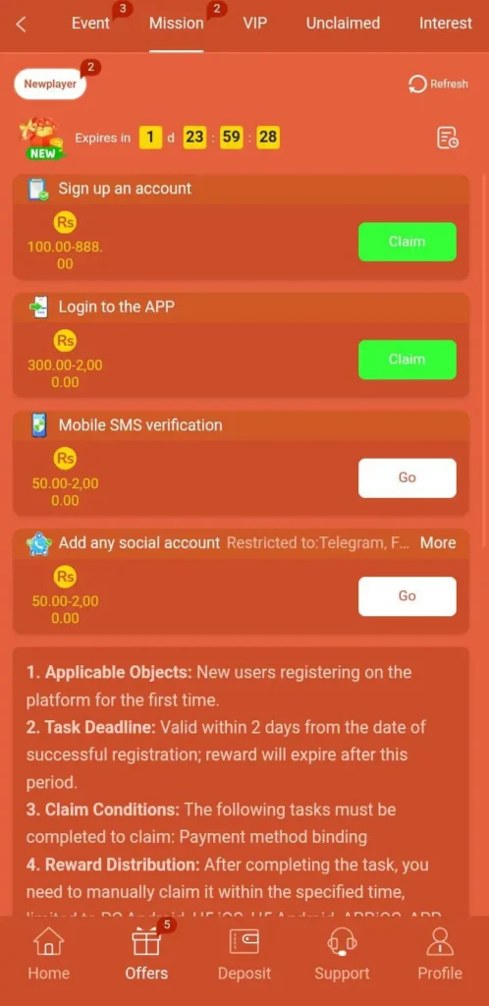Open Home from the bottom navigation
489x1006 pixels.
coord(49,942)
